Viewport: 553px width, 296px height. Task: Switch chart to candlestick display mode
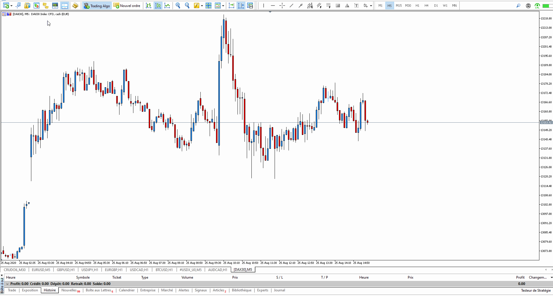coord(158,6)
